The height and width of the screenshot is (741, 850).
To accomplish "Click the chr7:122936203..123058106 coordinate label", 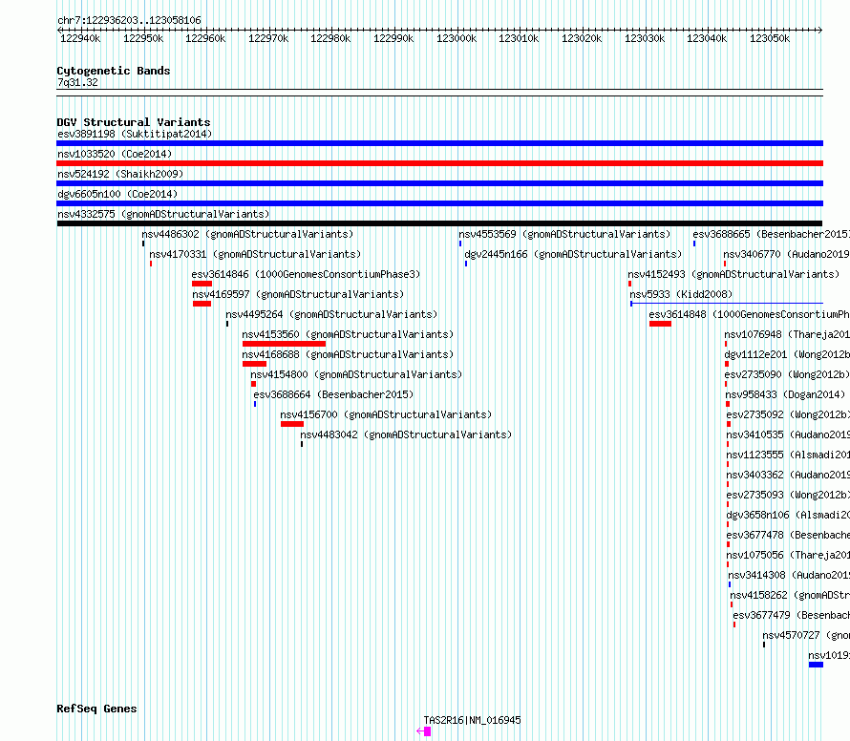I will 129,20.
